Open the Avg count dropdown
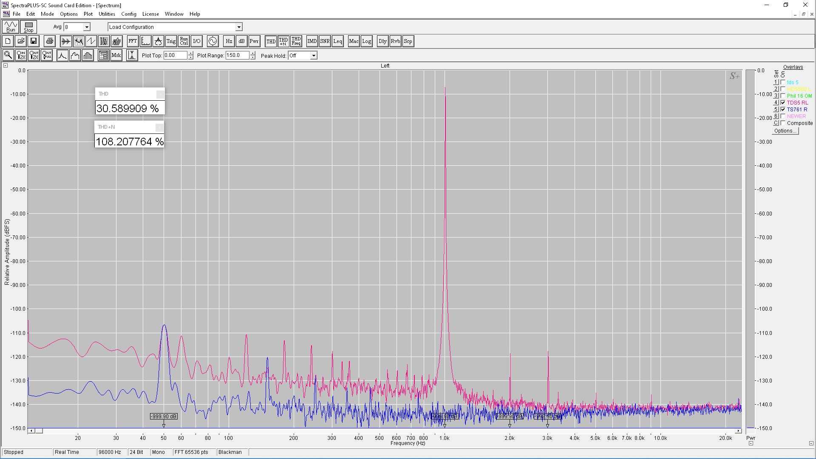This screenshot has height=459, width=816. pos(87,27)
